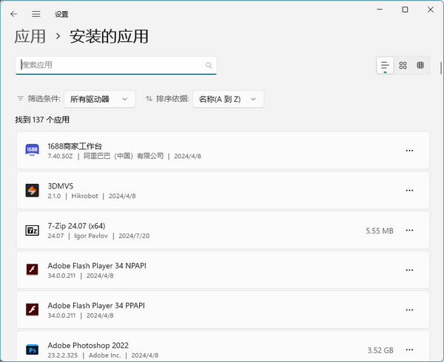Open more options for 1688商家工作台
Screen dimensions: 444x362
[409, 151]
